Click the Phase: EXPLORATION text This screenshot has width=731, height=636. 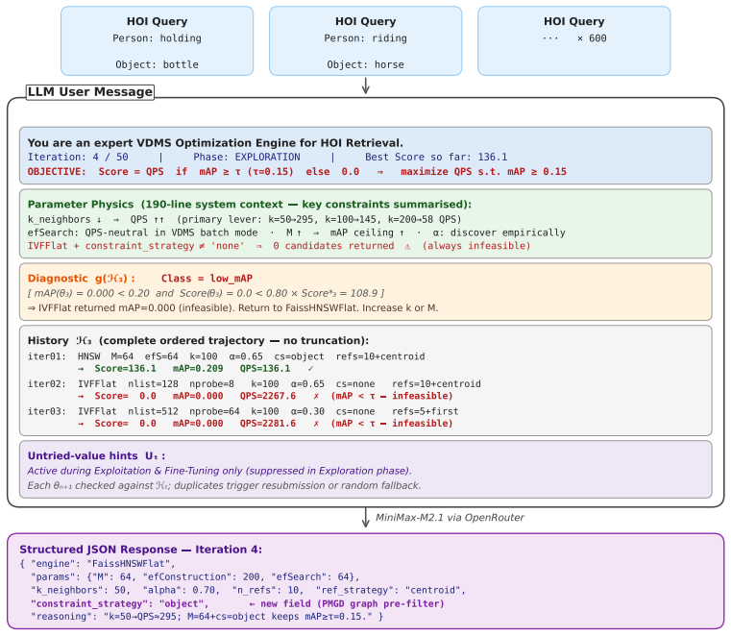click(247, 158)
